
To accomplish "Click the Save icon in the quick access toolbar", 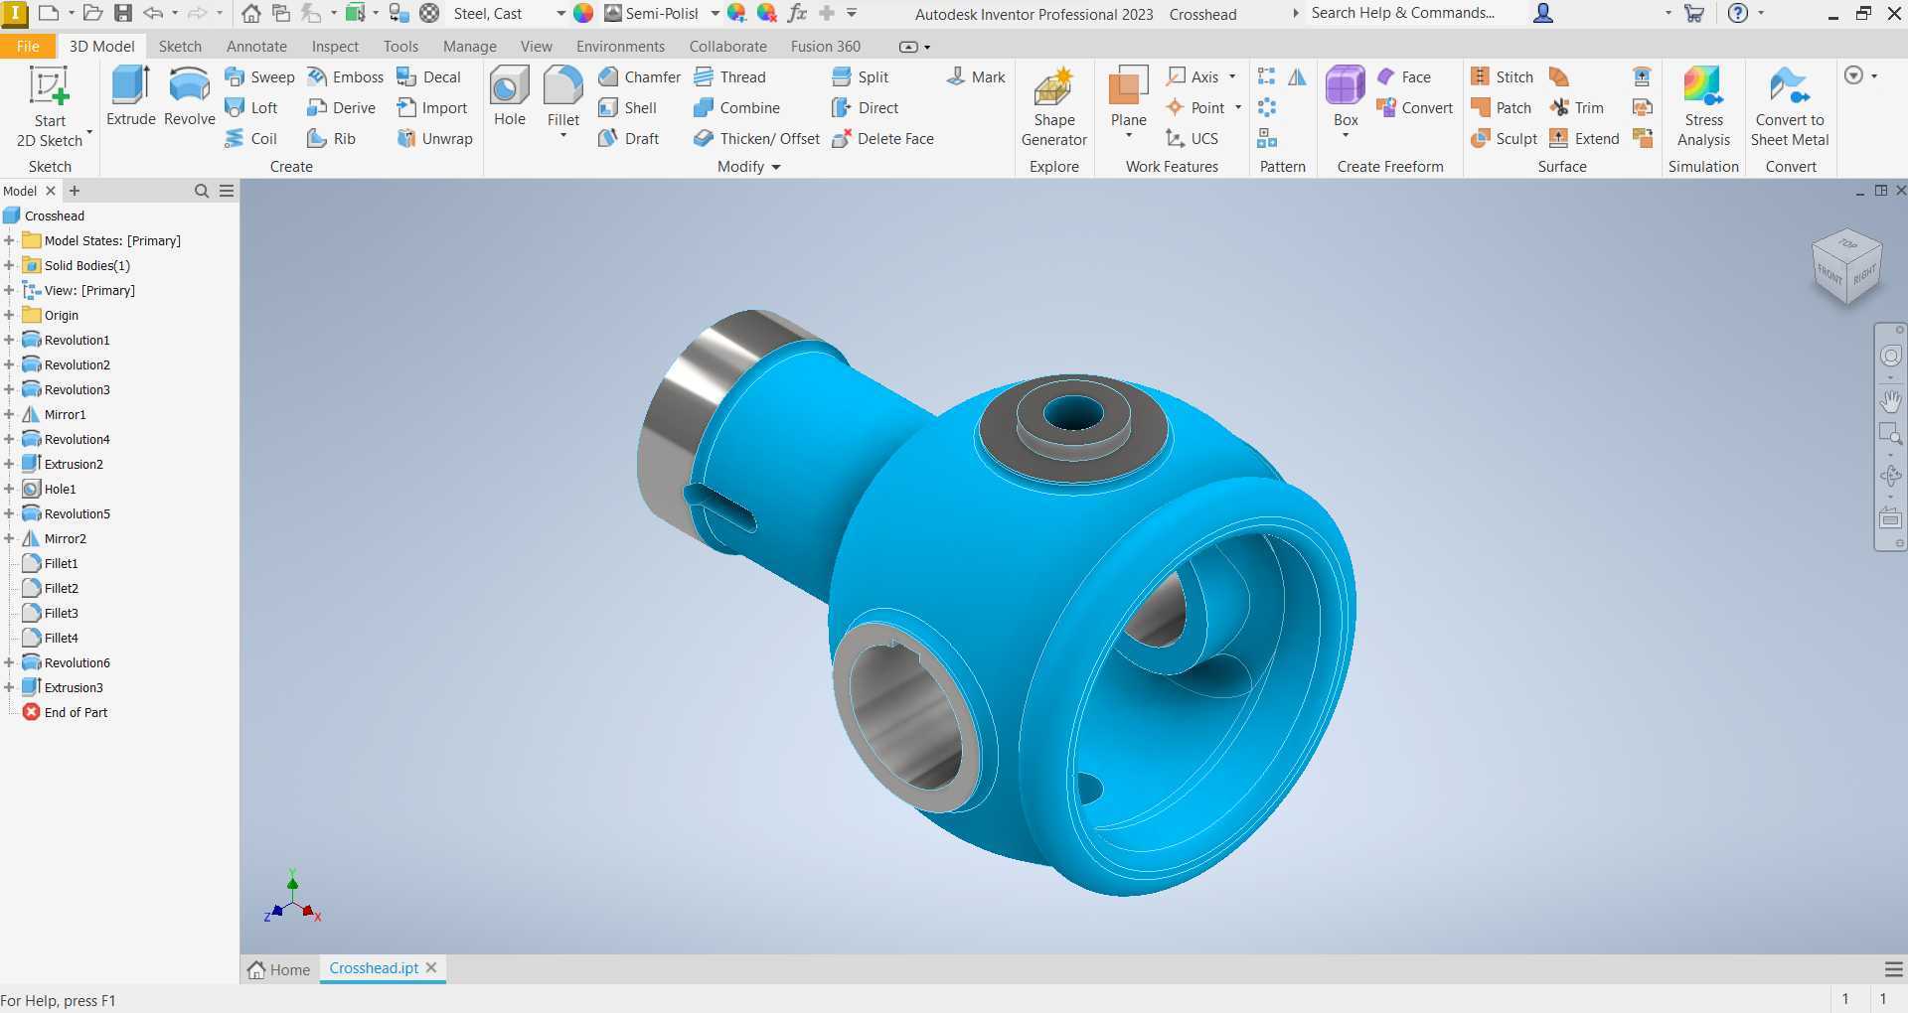I will [123, 13].
